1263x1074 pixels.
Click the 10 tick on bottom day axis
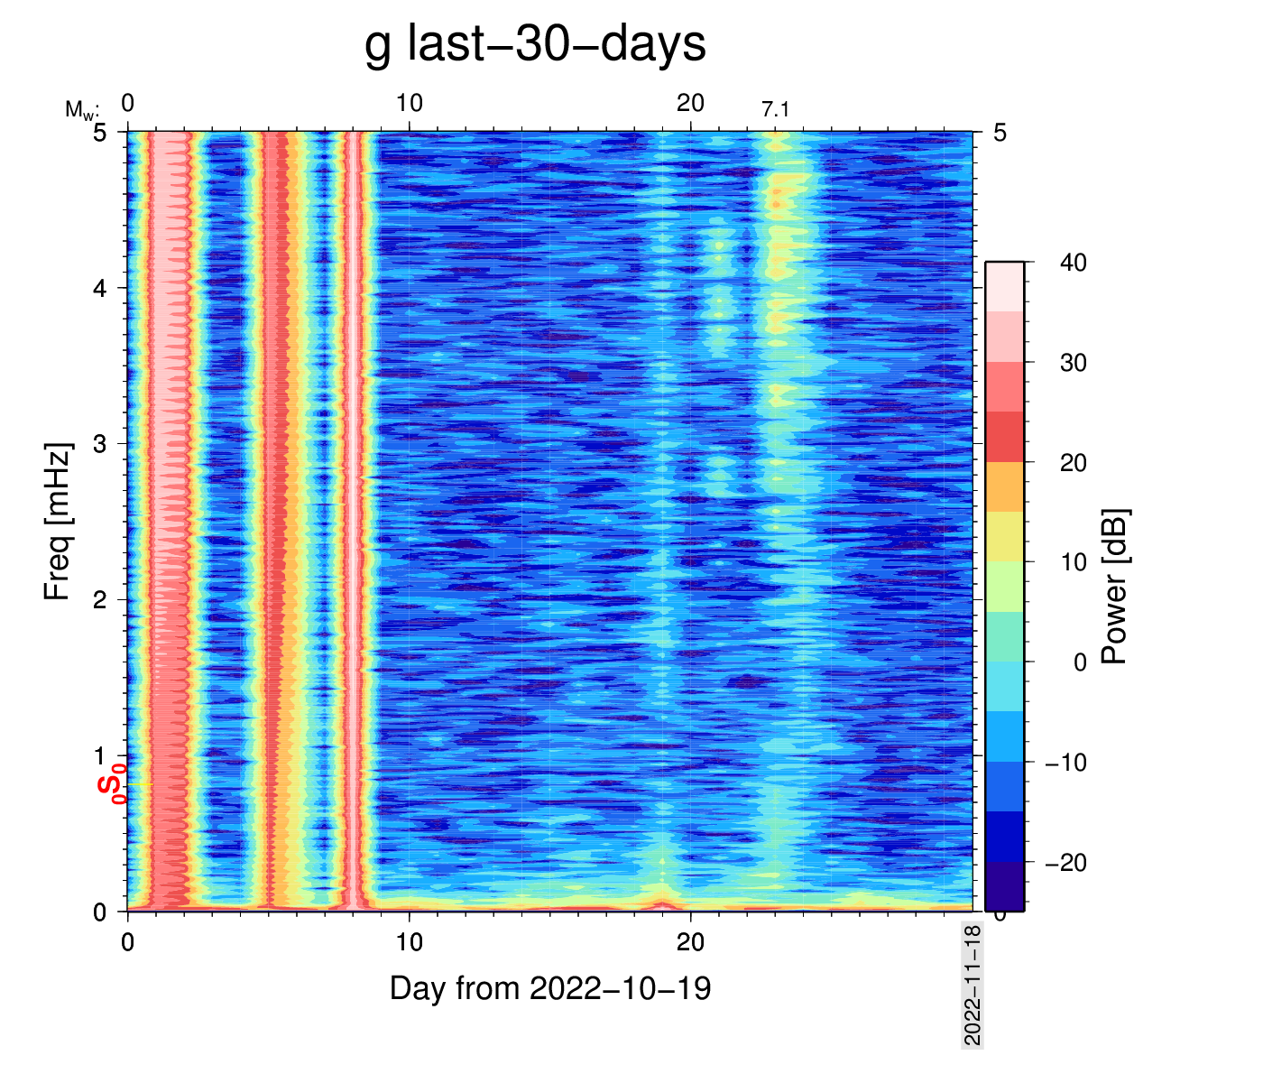click(x=410, y=942)
